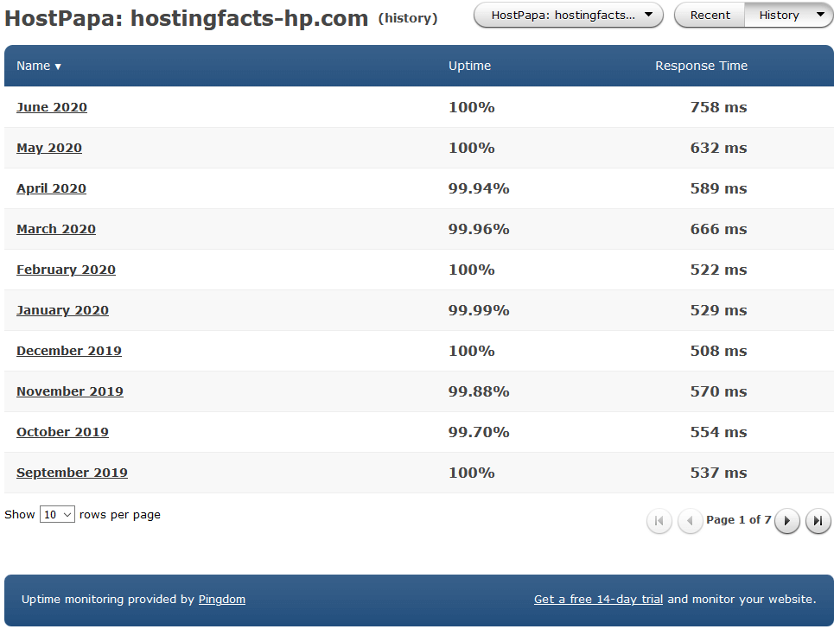This screenshot has height=629, width=834.
Task: Go to the next page
Action: [787, 520]
